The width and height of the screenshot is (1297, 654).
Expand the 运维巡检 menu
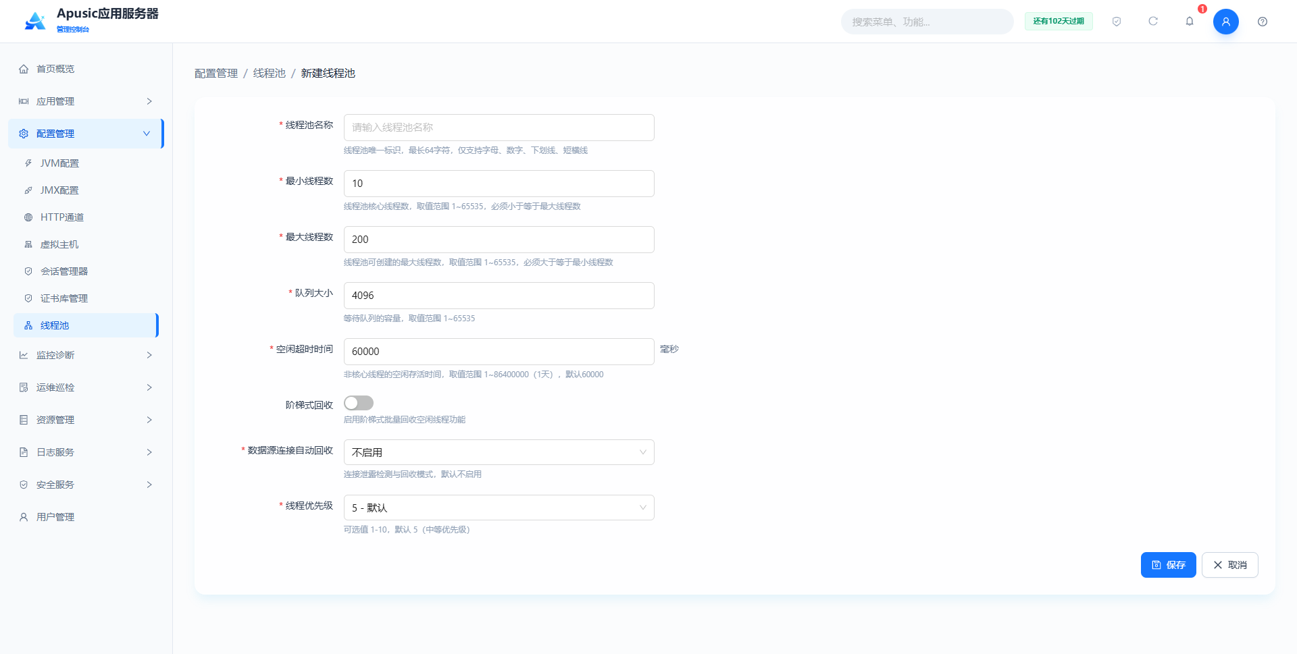86,387
